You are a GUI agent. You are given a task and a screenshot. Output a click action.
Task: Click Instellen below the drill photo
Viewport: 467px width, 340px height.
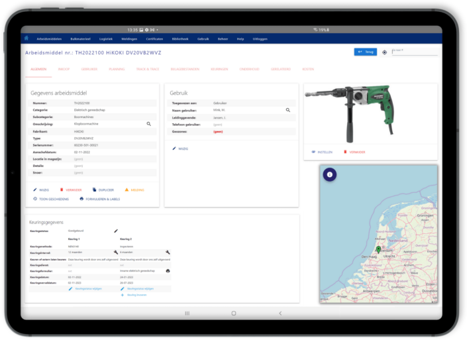click(x=322, y=152)
